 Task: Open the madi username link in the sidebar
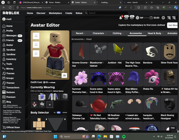7,19
